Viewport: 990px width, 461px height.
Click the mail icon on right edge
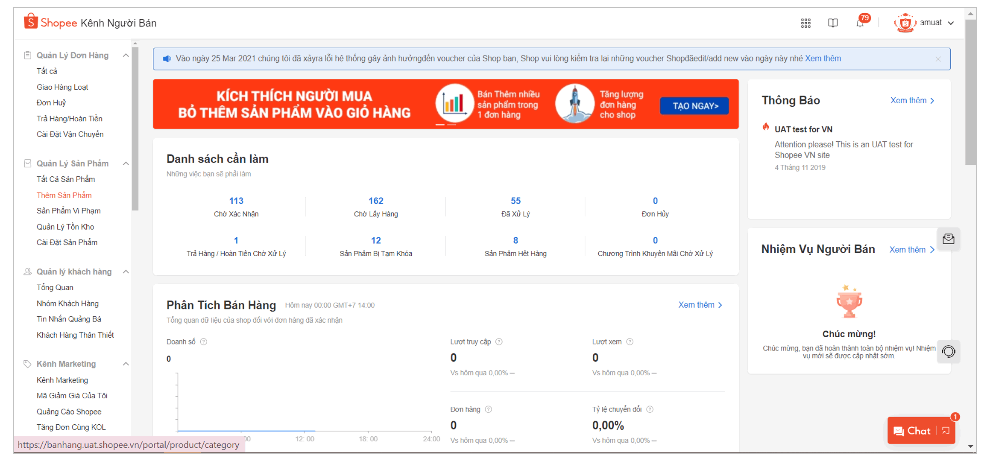point(948,239)
